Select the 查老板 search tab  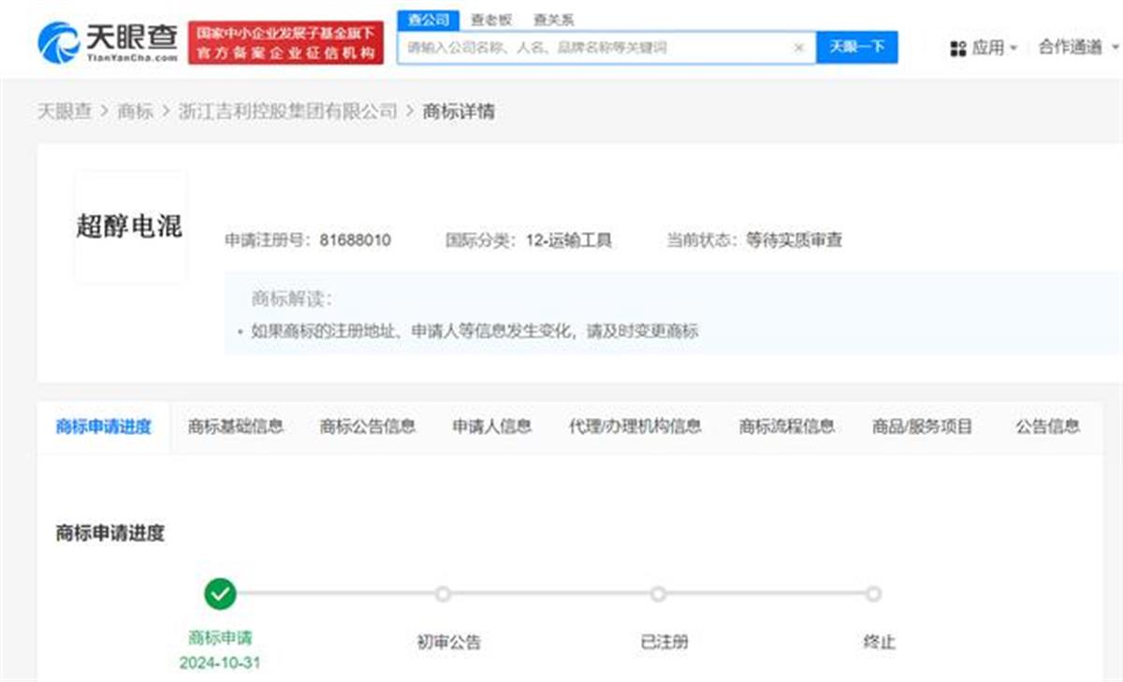491,20
